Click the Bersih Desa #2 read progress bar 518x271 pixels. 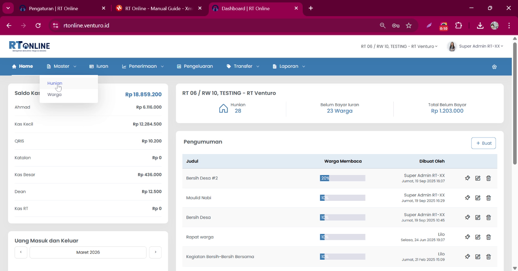click(342, 178)
